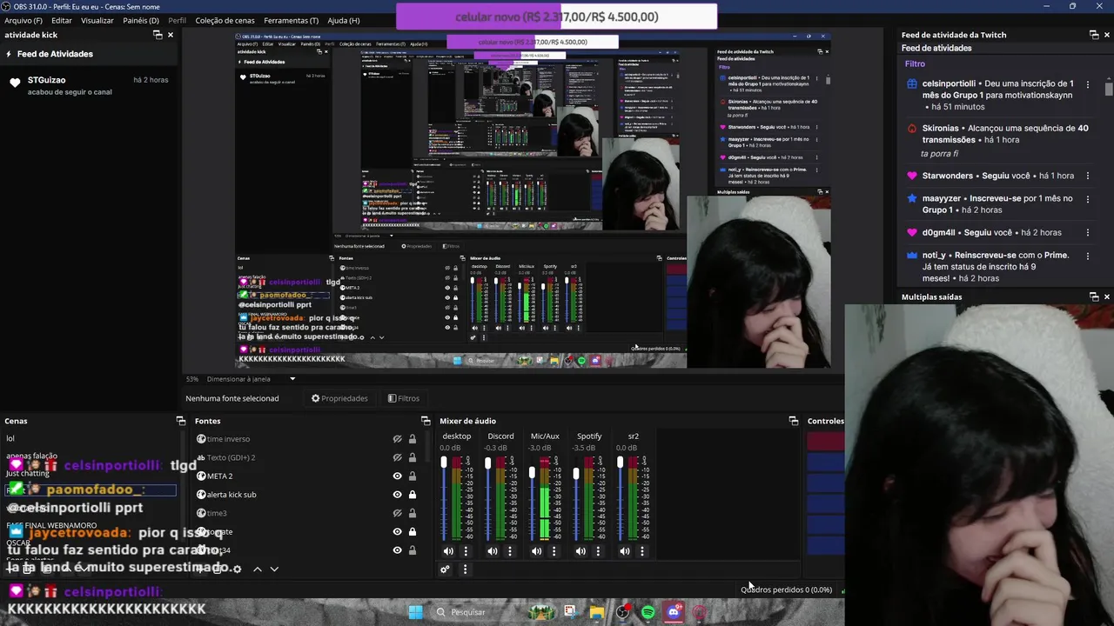Image resolution: width=1114 pixels, height=626 pixels.
Task: Click heart icon next to STGuizao
Action: pyautogui.click(x=15, y=83)
